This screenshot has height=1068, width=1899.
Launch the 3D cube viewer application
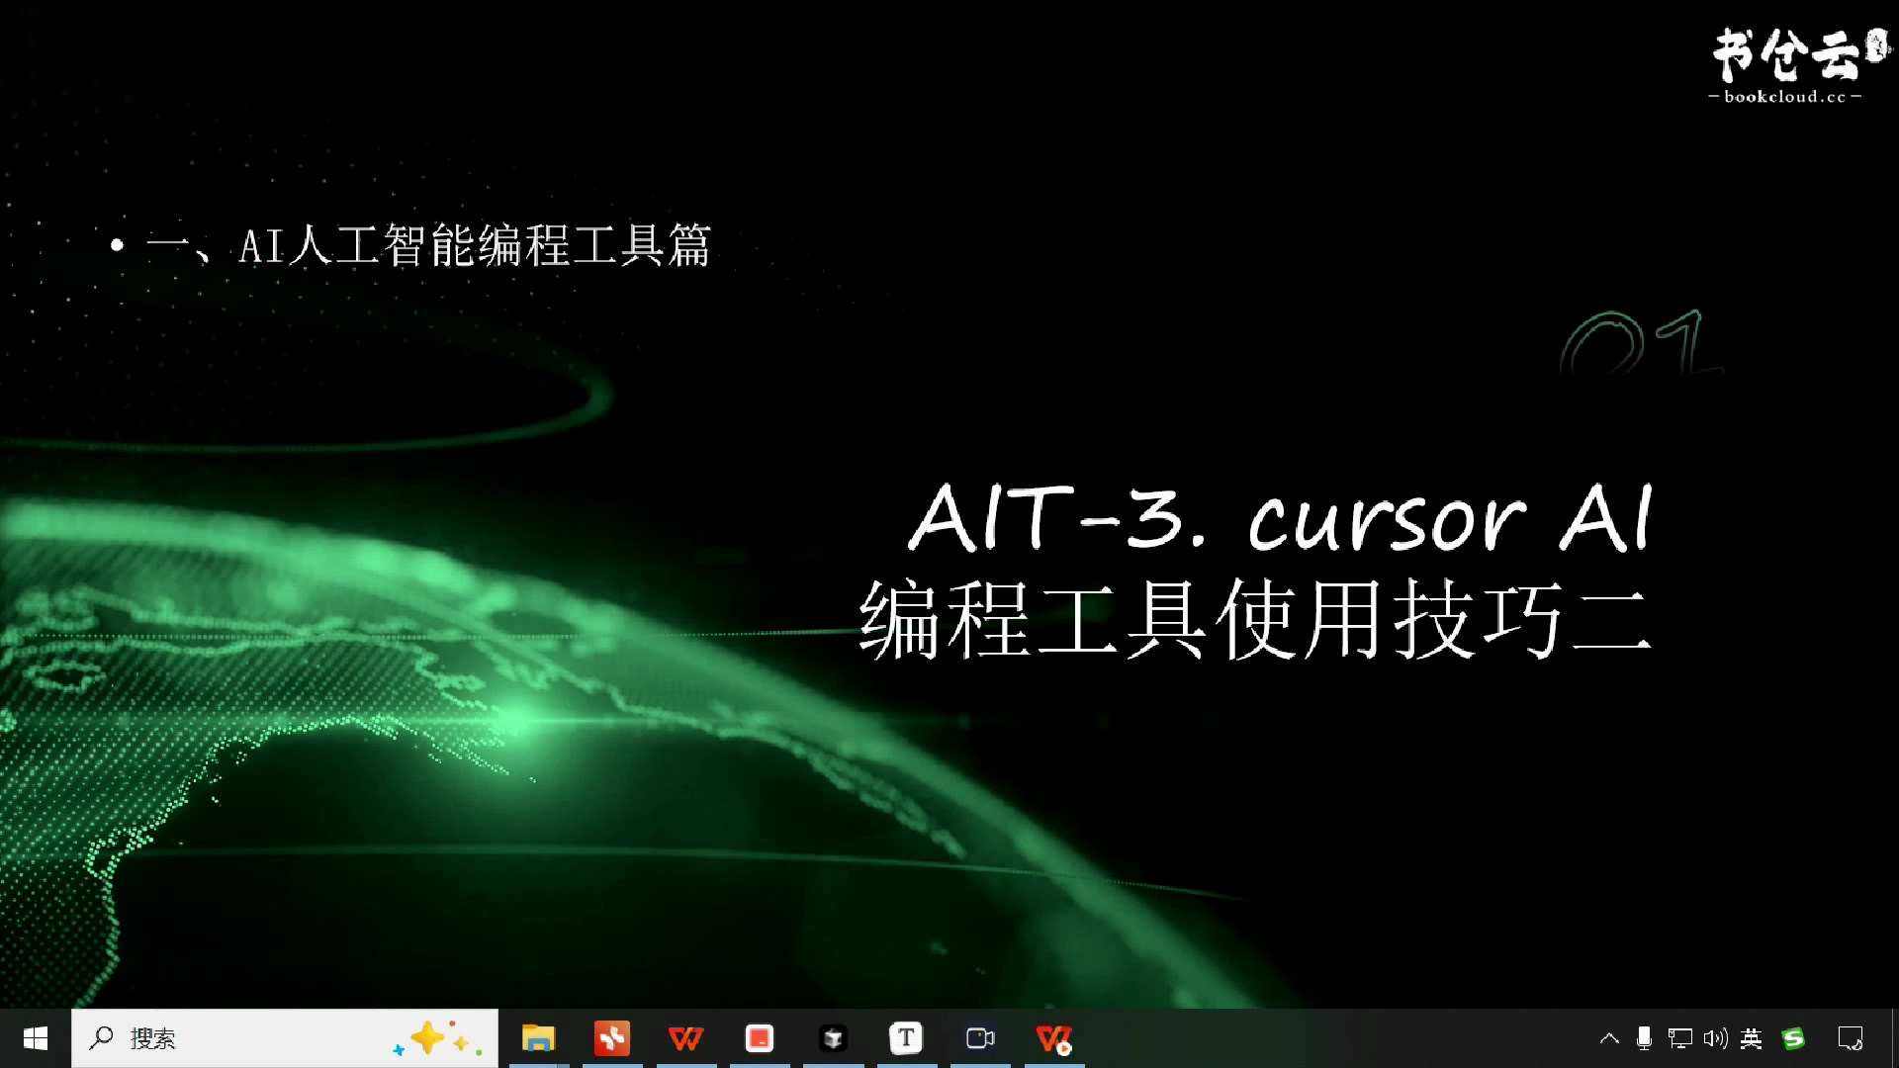pos(832,1038)
